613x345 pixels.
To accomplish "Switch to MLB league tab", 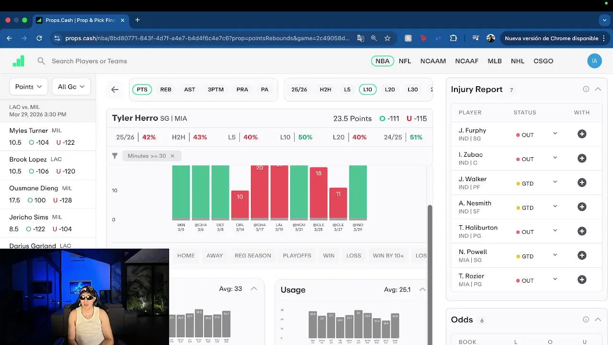I will [495, 61].
